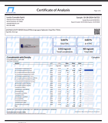Screen dimensions: 108x123
Task: Click the 2.012 mg/unit Total Cannabinoids box
Action: [65, 50]
